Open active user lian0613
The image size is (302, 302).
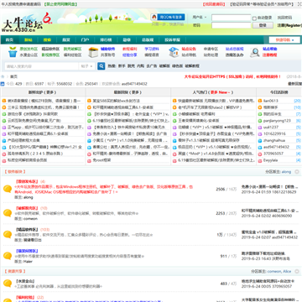click(x=271, y=101)
